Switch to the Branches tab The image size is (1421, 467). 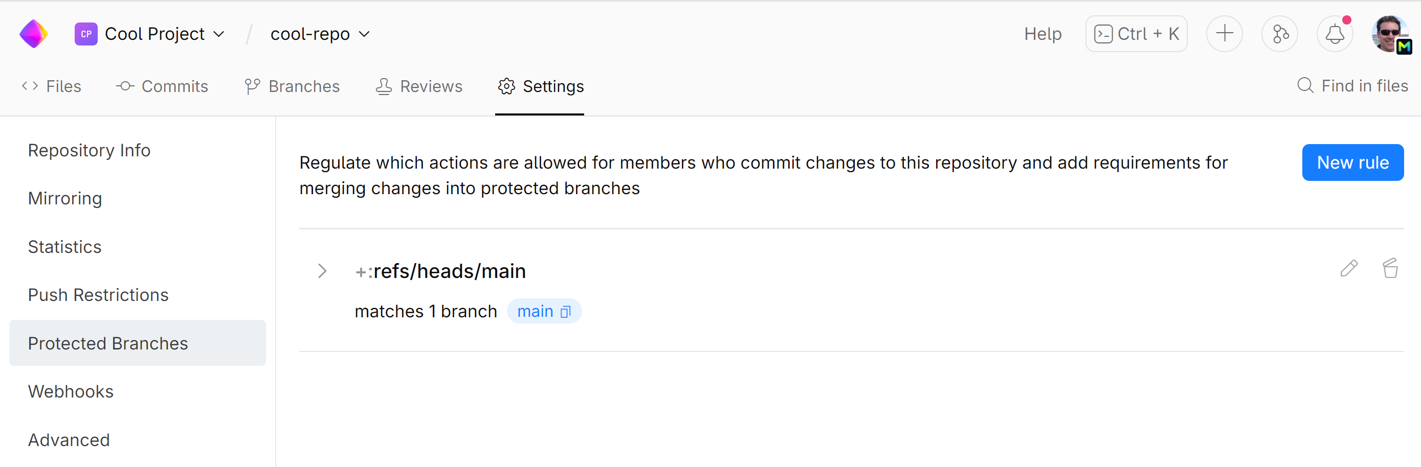(293, 86)
